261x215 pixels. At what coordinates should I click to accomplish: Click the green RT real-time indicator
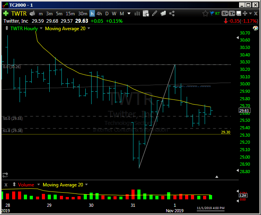pos(218,14)
